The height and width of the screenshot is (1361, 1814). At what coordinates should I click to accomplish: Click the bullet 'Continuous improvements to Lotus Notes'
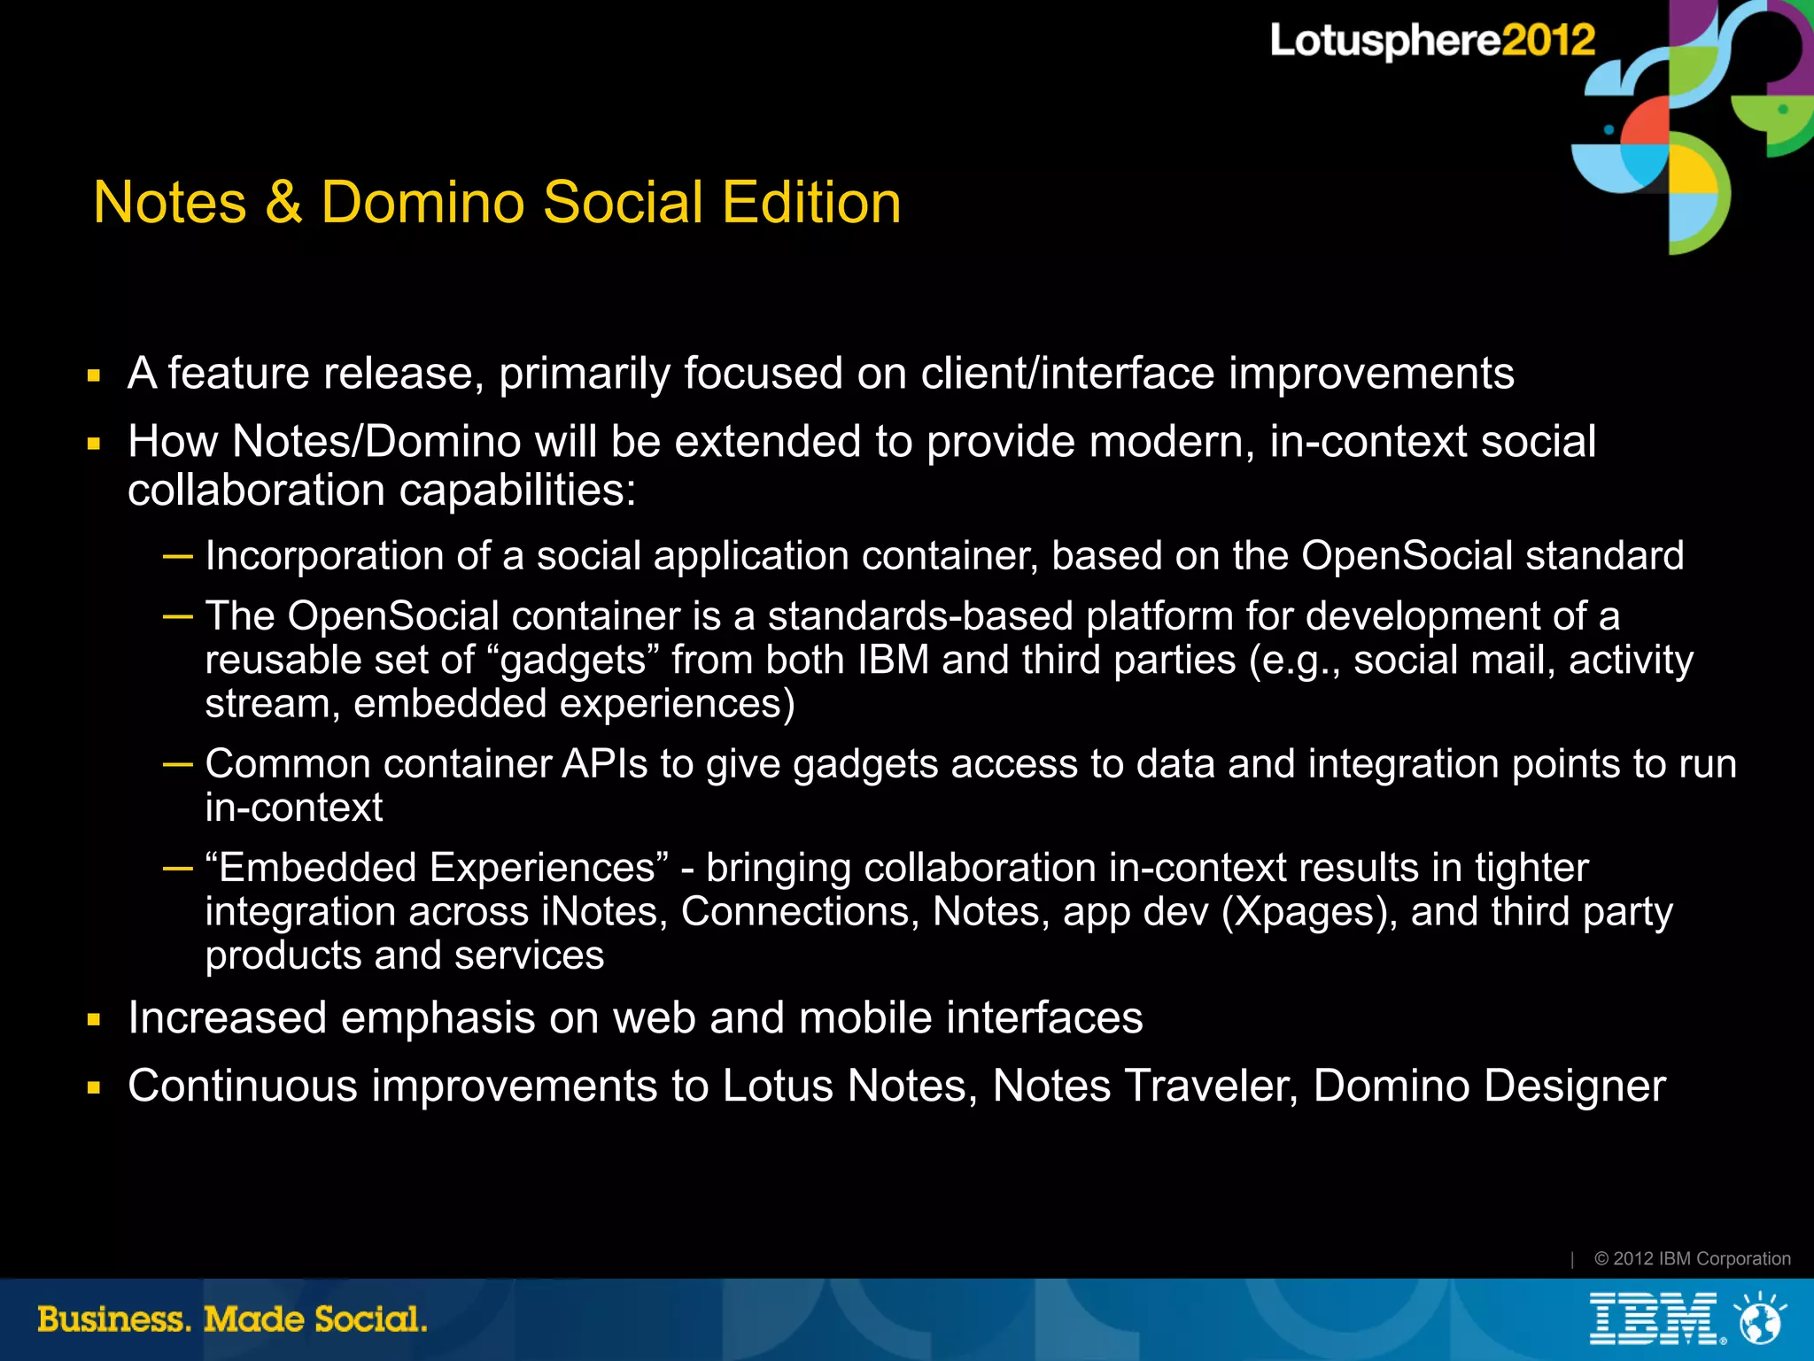pos(896,1086)
